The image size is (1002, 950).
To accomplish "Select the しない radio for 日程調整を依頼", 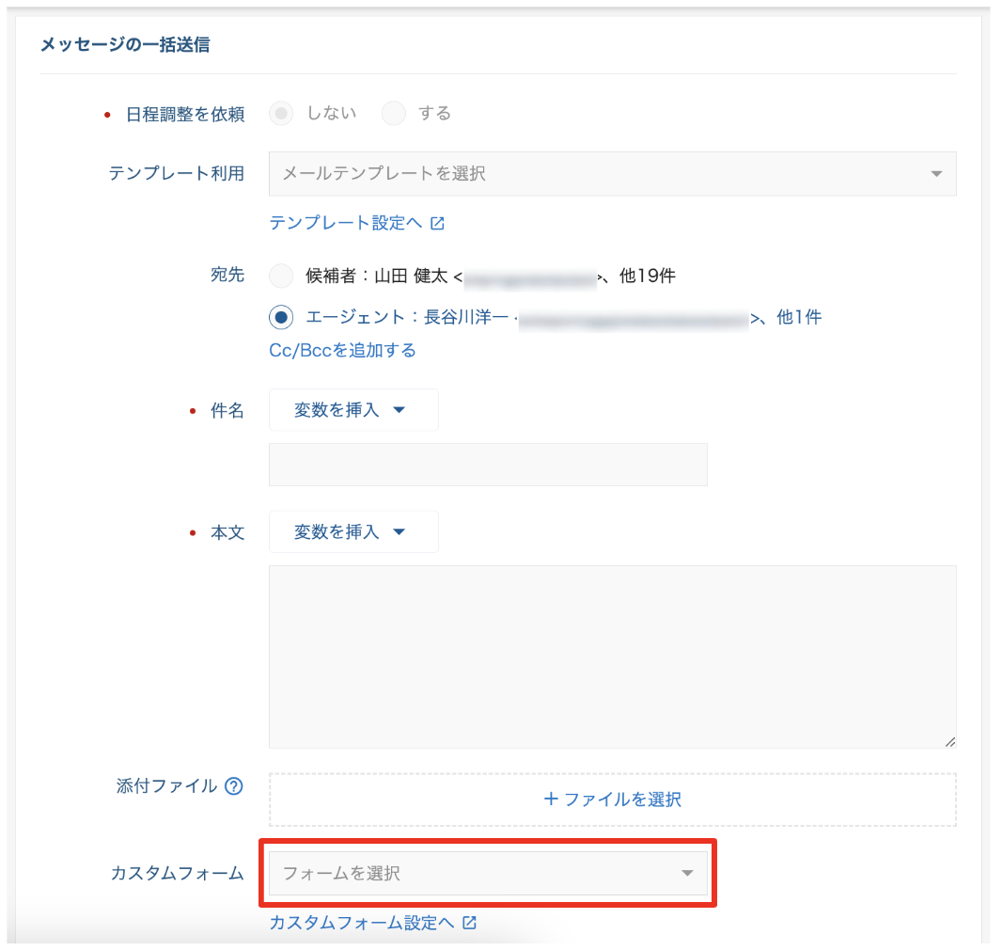I will tap(281, 114).
